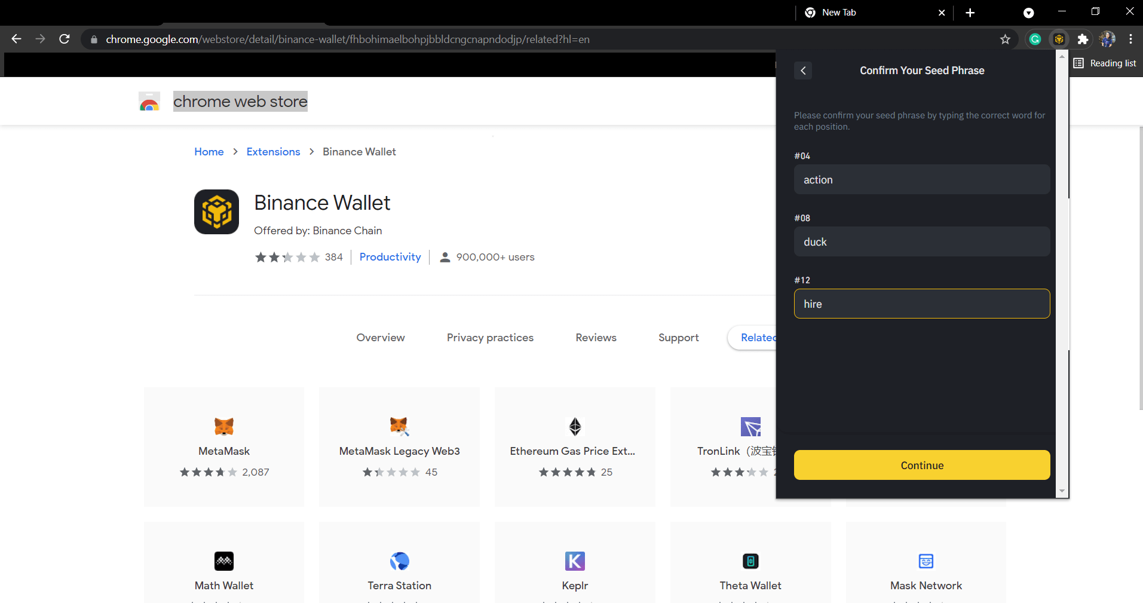
Task: Open the Binance Wallet extension from the toolbar
Action: click(x=1059, y=39)
